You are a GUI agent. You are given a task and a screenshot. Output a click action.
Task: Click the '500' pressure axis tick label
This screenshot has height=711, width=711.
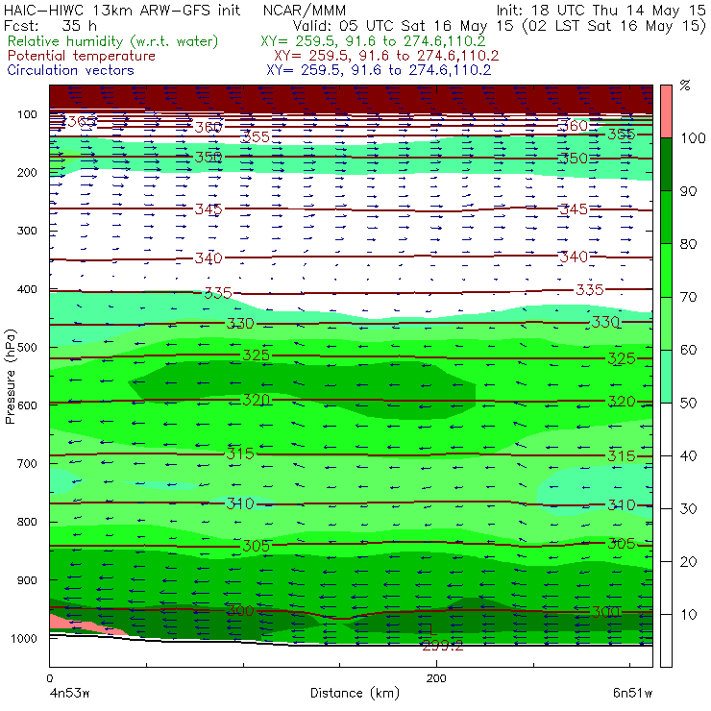click(x=27, y=347)
